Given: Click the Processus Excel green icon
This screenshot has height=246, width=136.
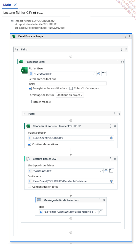Looking at the screenshot, I should coord(21,62).
